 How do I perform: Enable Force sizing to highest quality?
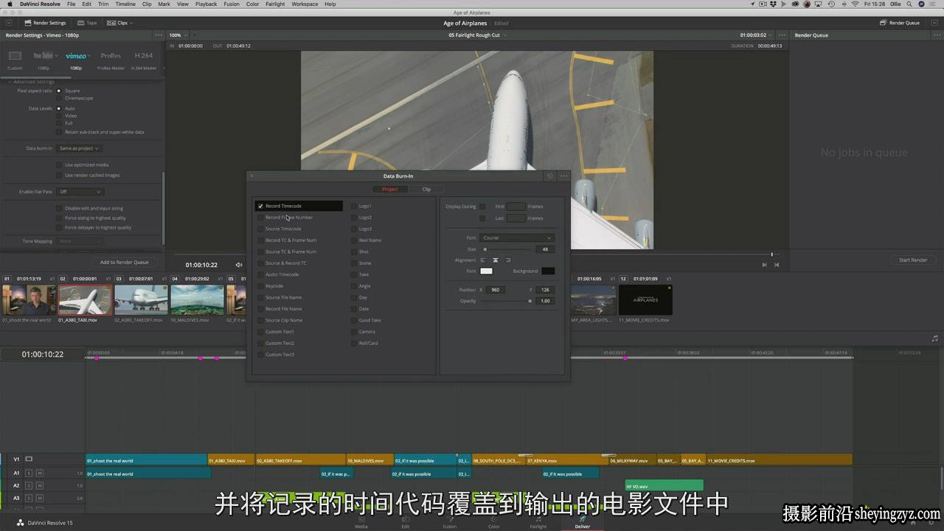(x=59, y=218)
